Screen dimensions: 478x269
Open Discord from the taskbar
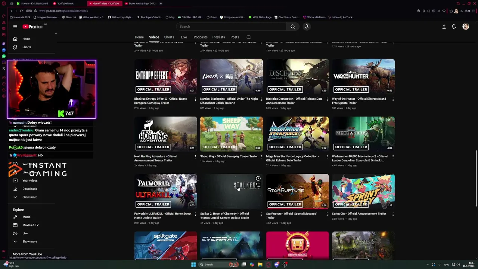click(277, 265)
